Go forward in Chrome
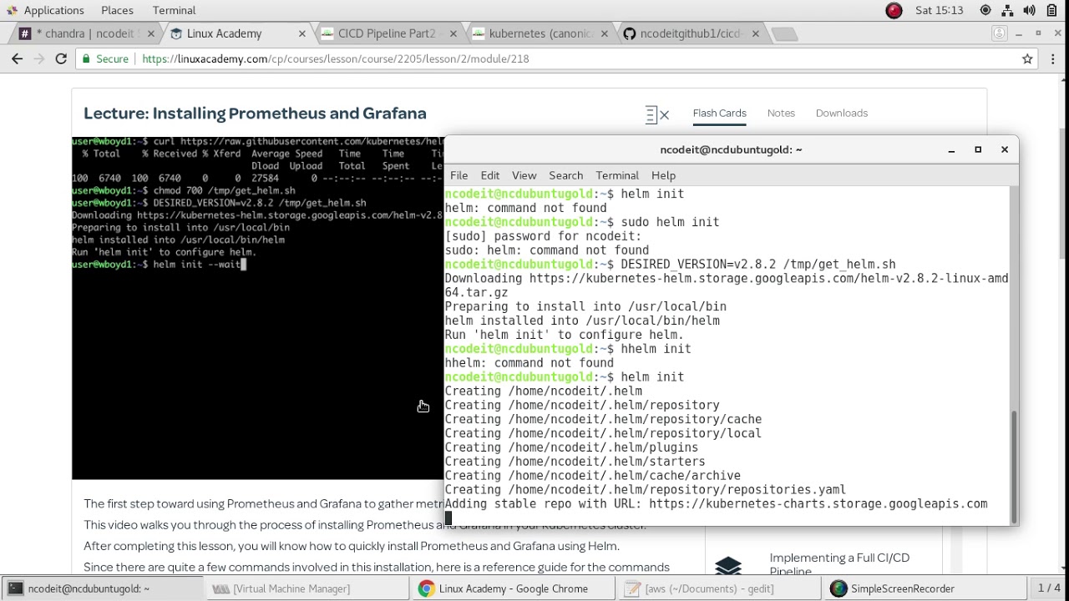This screenshot has width=1069, height=601. 39,58
